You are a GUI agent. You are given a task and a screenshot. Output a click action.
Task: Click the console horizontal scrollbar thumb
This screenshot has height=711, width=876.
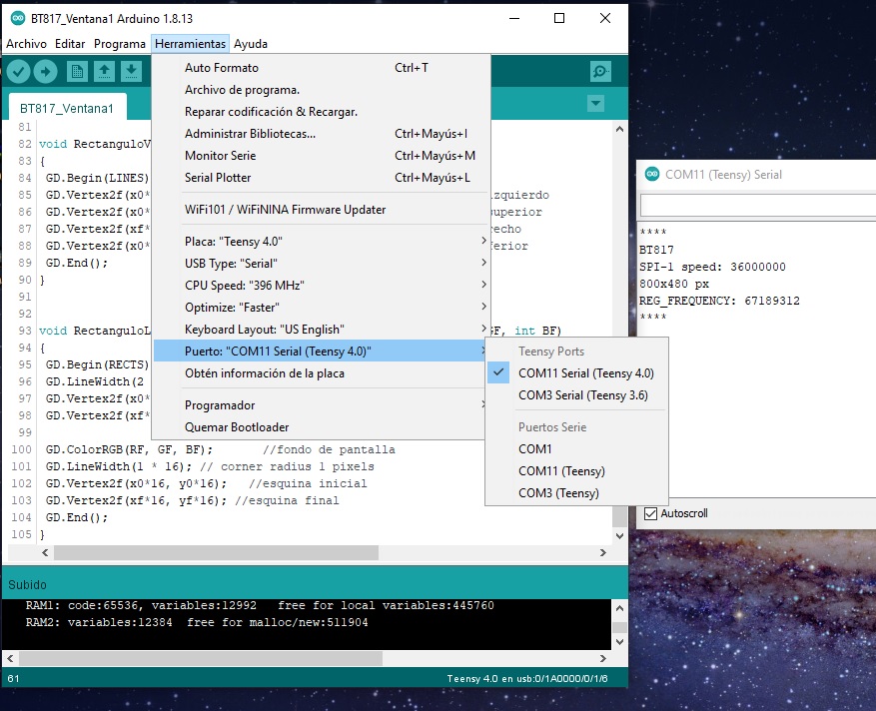coord(201,658)
